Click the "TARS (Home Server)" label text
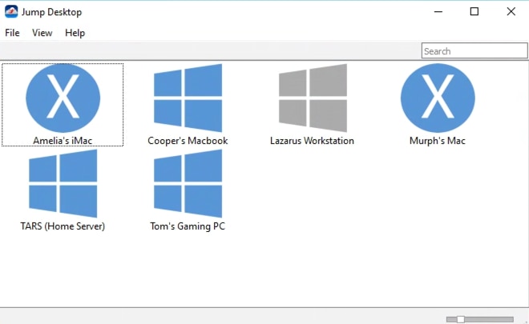 pyautogui.click(x=63, y=226)
